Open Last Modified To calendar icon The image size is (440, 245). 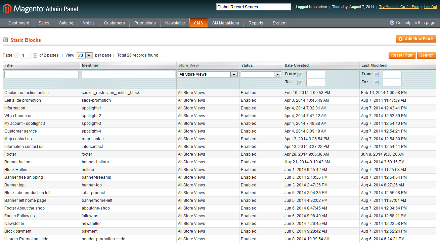[x=377, y=82]
